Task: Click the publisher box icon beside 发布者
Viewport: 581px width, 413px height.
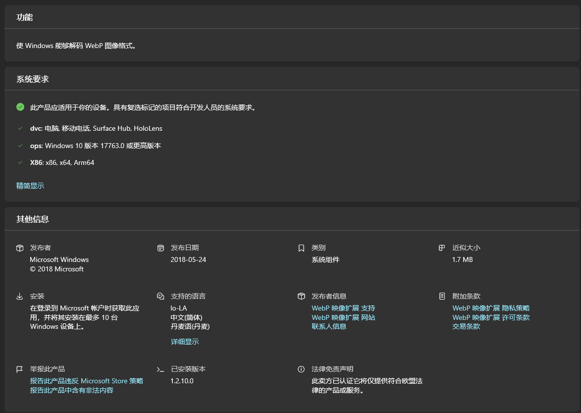Action: 20,248
